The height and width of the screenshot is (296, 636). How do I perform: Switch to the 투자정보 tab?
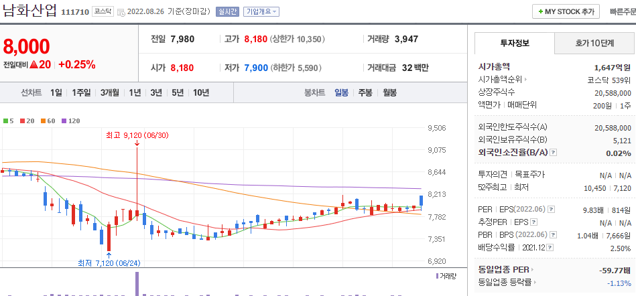click(x=514, y=43)
